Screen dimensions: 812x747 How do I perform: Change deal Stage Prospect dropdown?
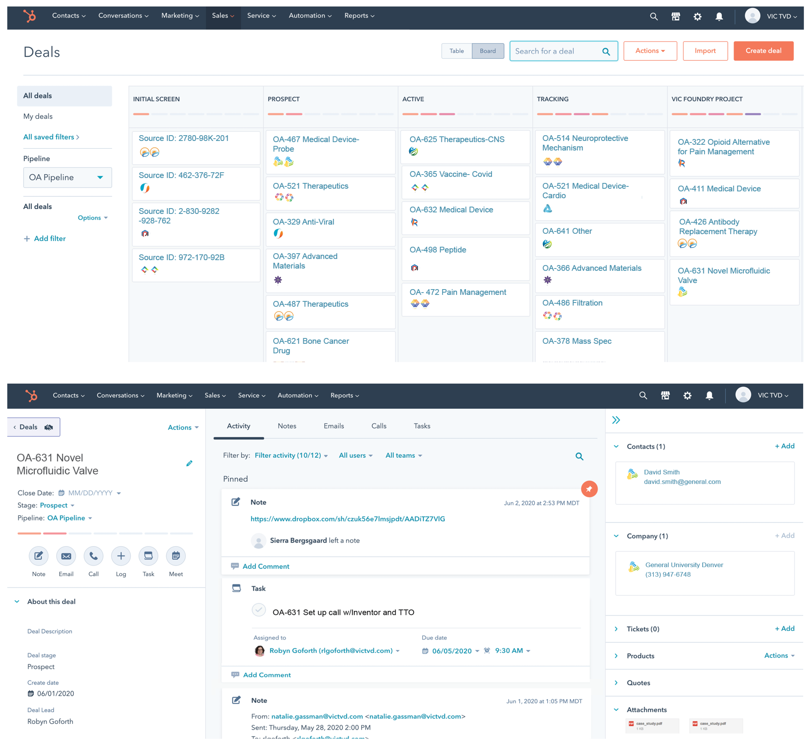point(57,505)
